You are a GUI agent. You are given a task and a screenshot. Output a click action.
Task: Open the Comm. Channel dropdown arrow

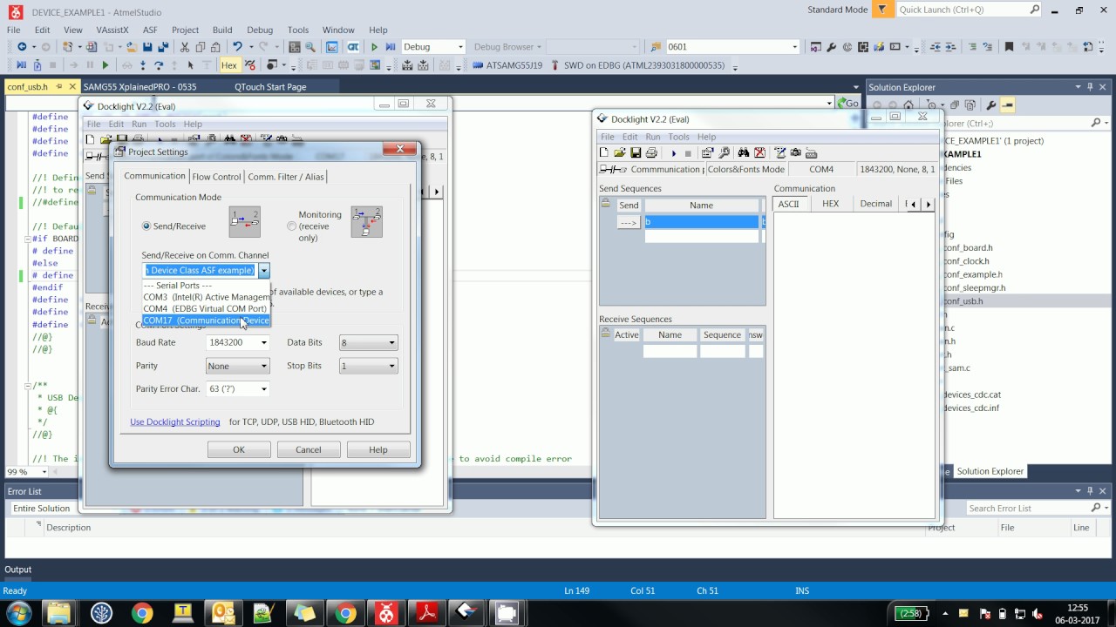[263, 271]
